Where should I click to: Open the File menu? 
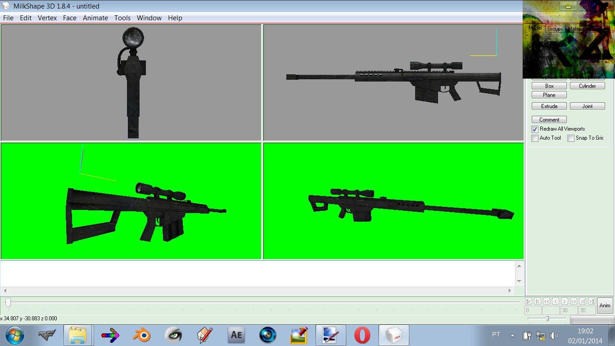point(8,18)
